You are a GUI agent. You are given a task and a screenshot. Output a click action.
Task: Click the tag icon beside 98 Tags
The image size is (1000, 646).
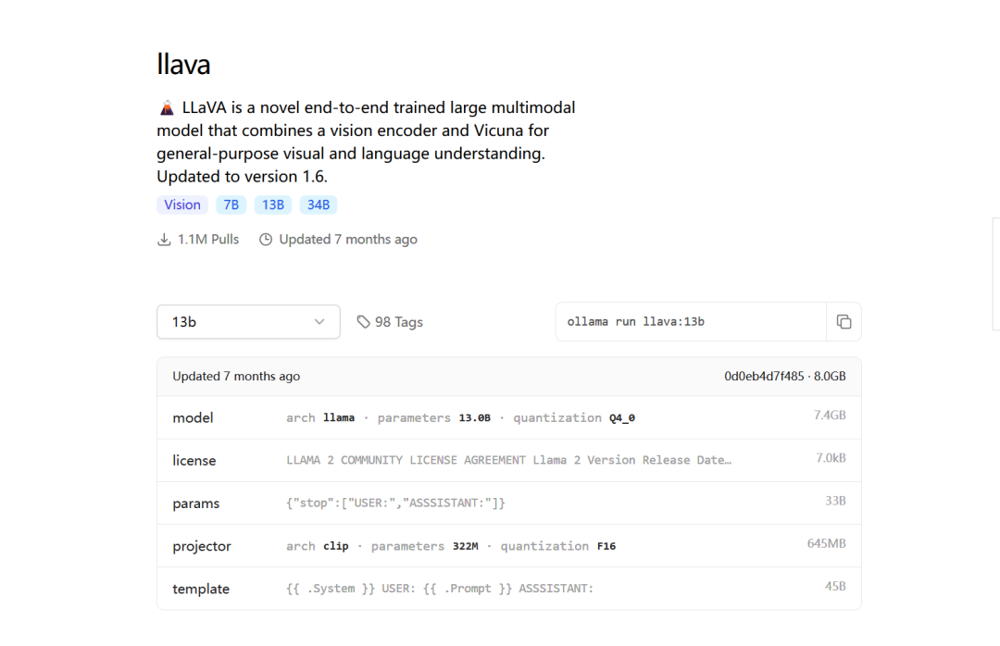pyautogui.click(x=363, y=322)
